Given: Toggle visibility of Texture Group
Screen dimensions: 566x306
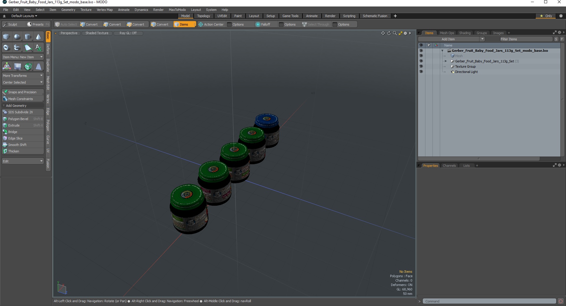Looking at the screenshot, I should [421, 66].
